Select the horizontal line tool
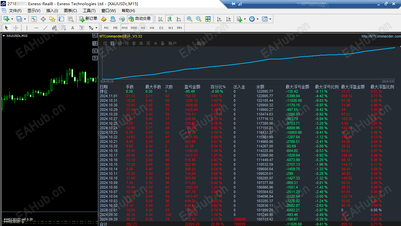 [x=36, y=28]
